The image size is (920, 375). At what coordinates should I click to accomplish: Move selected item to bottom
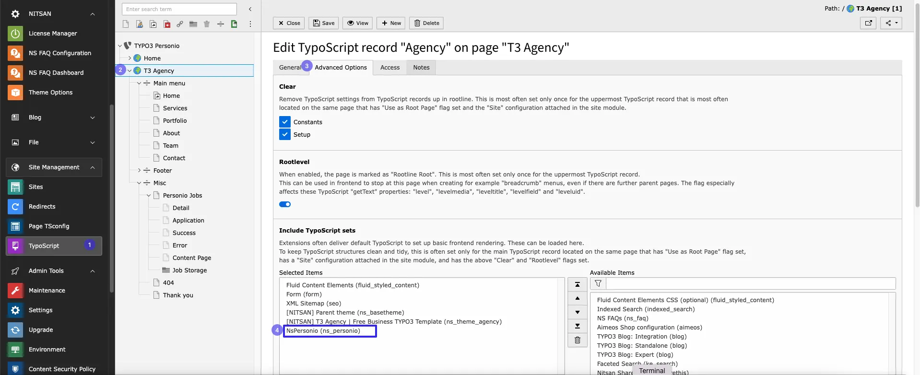(x=578, y=326)
